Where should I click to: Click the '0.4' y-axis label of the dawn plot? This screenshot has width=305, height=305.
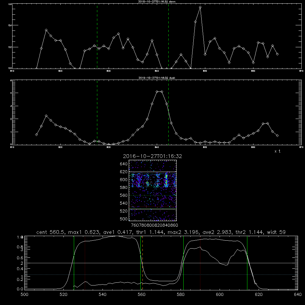tap(10, 25)
